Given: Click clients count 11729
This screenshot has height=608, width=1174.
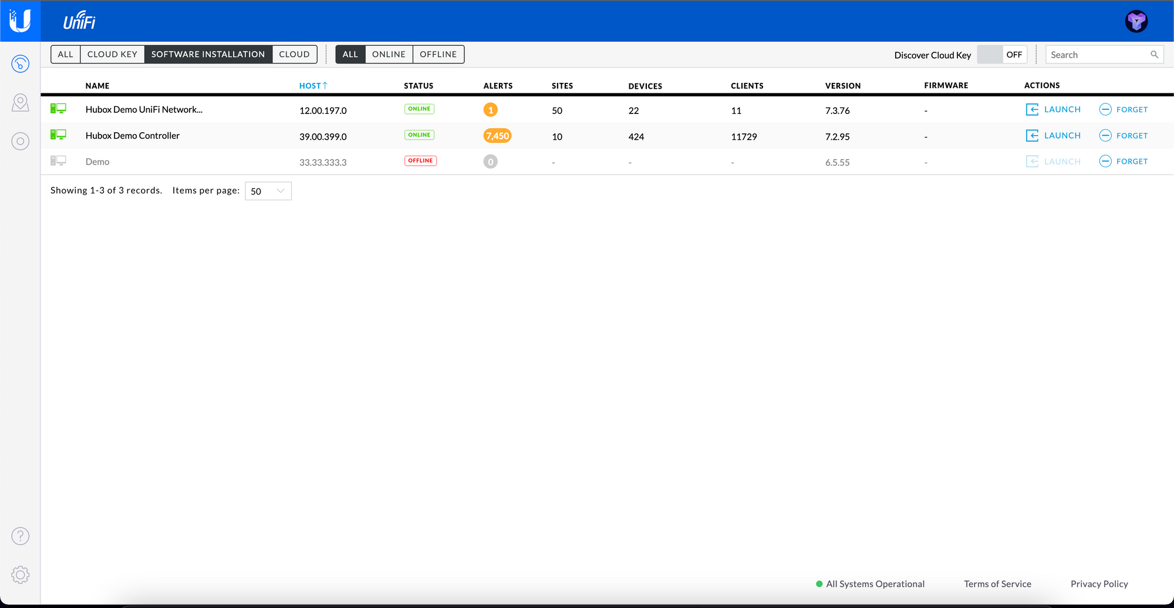Looking at the screenshot, I should (744, 136).
